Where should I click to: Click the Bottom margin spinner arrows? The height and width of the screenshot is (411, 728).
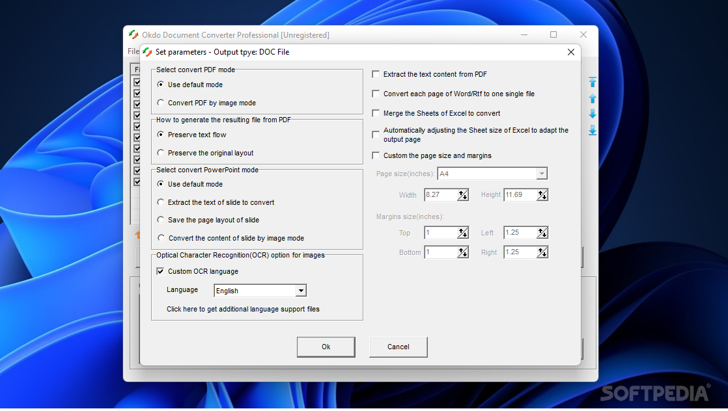pos(463,252)
